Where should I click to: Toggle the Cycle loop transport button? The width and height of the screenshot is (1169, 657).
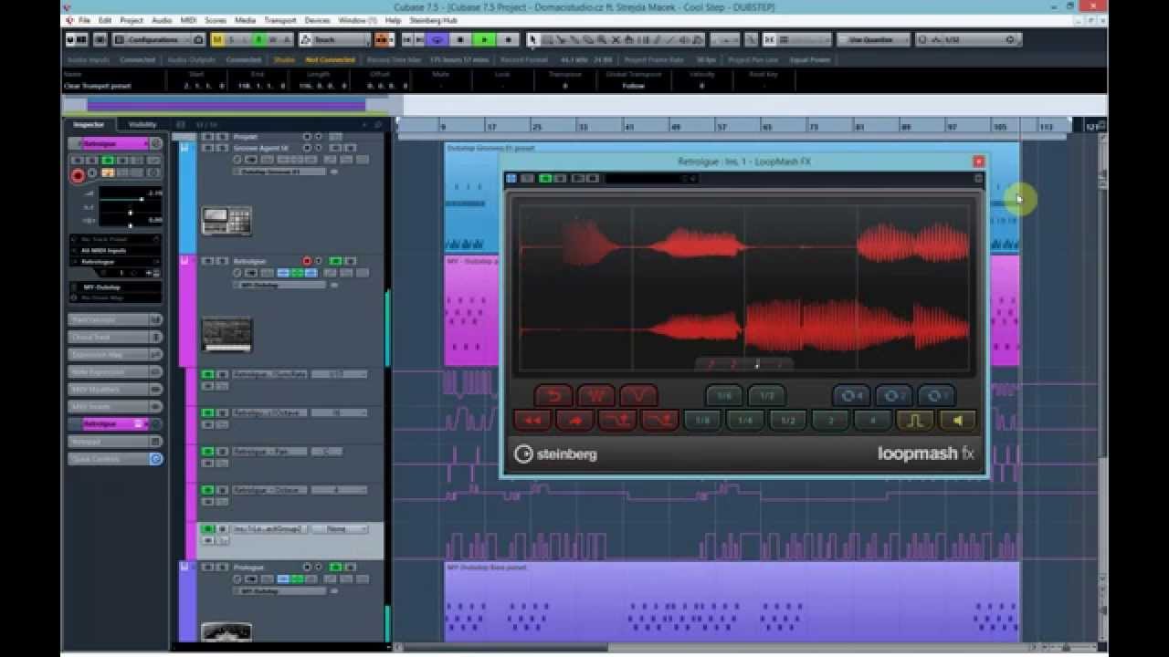[x=437, y=39]
